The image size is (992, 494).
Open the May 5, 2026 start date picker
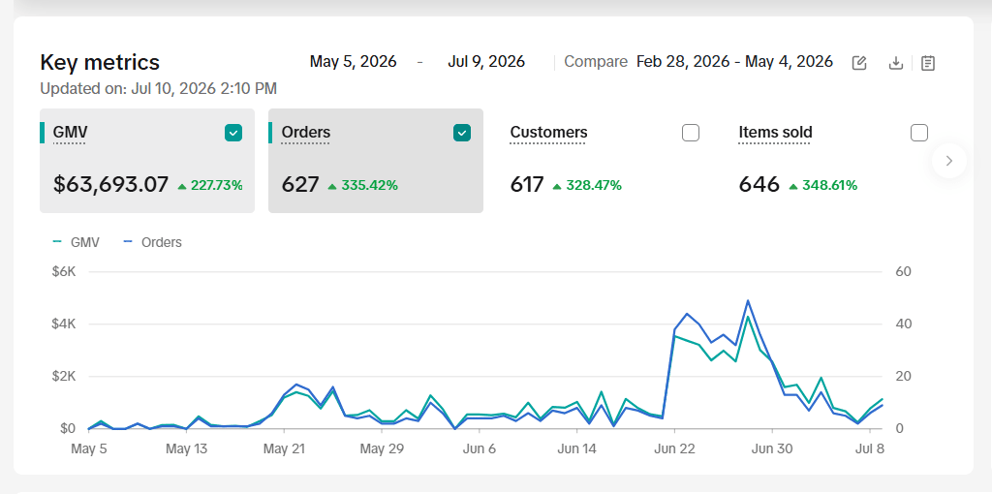(353, 61)
